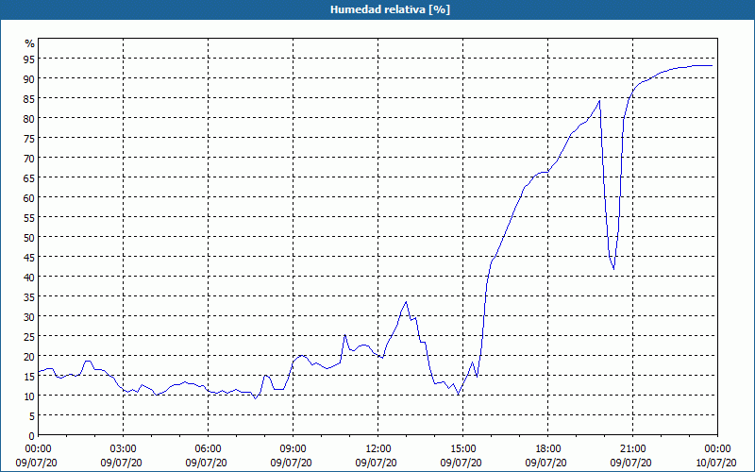Select the '09:00' time label on x-axis
This screenshot has width=755, height=472.
point(293,449)
